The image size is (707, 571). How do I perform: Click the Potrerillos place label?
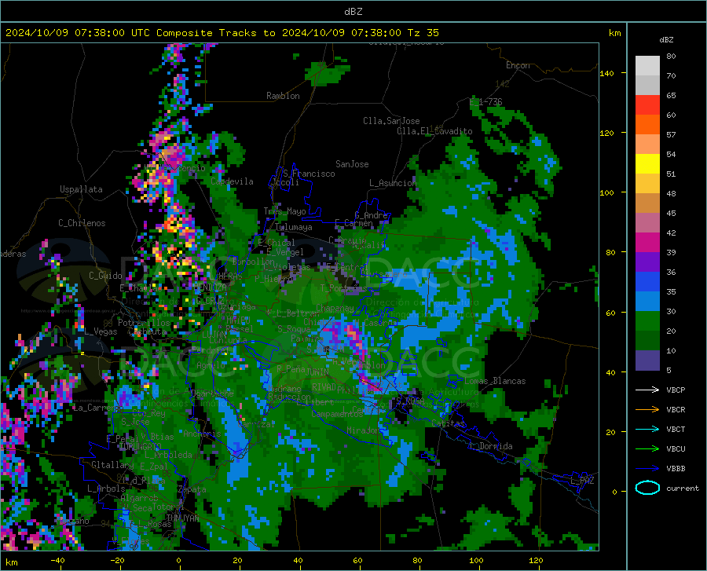point(144,323)
